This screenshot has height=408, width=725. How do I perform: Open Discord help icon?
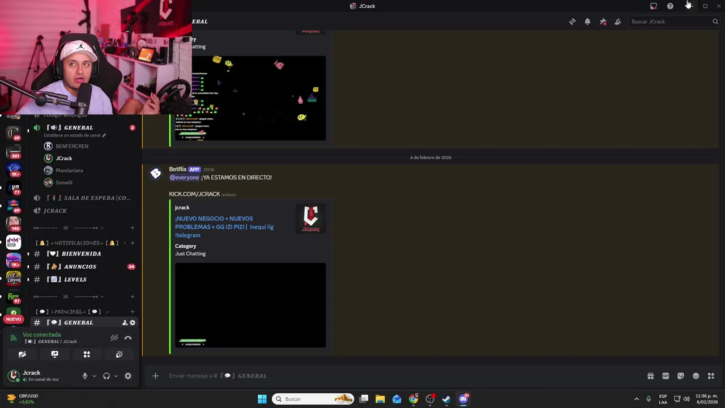click(670, 6)
